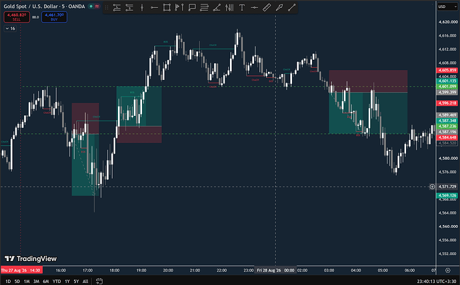Set range to YTD
The height and width of the screenshot is (285, 460).
57,281
